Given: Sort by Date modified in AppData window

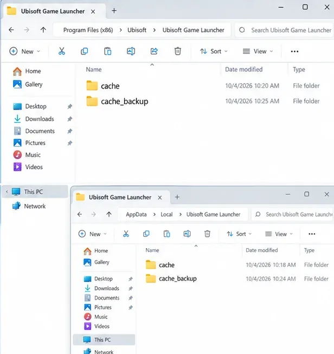Looking at the screenshot, I should click(261, 250).
